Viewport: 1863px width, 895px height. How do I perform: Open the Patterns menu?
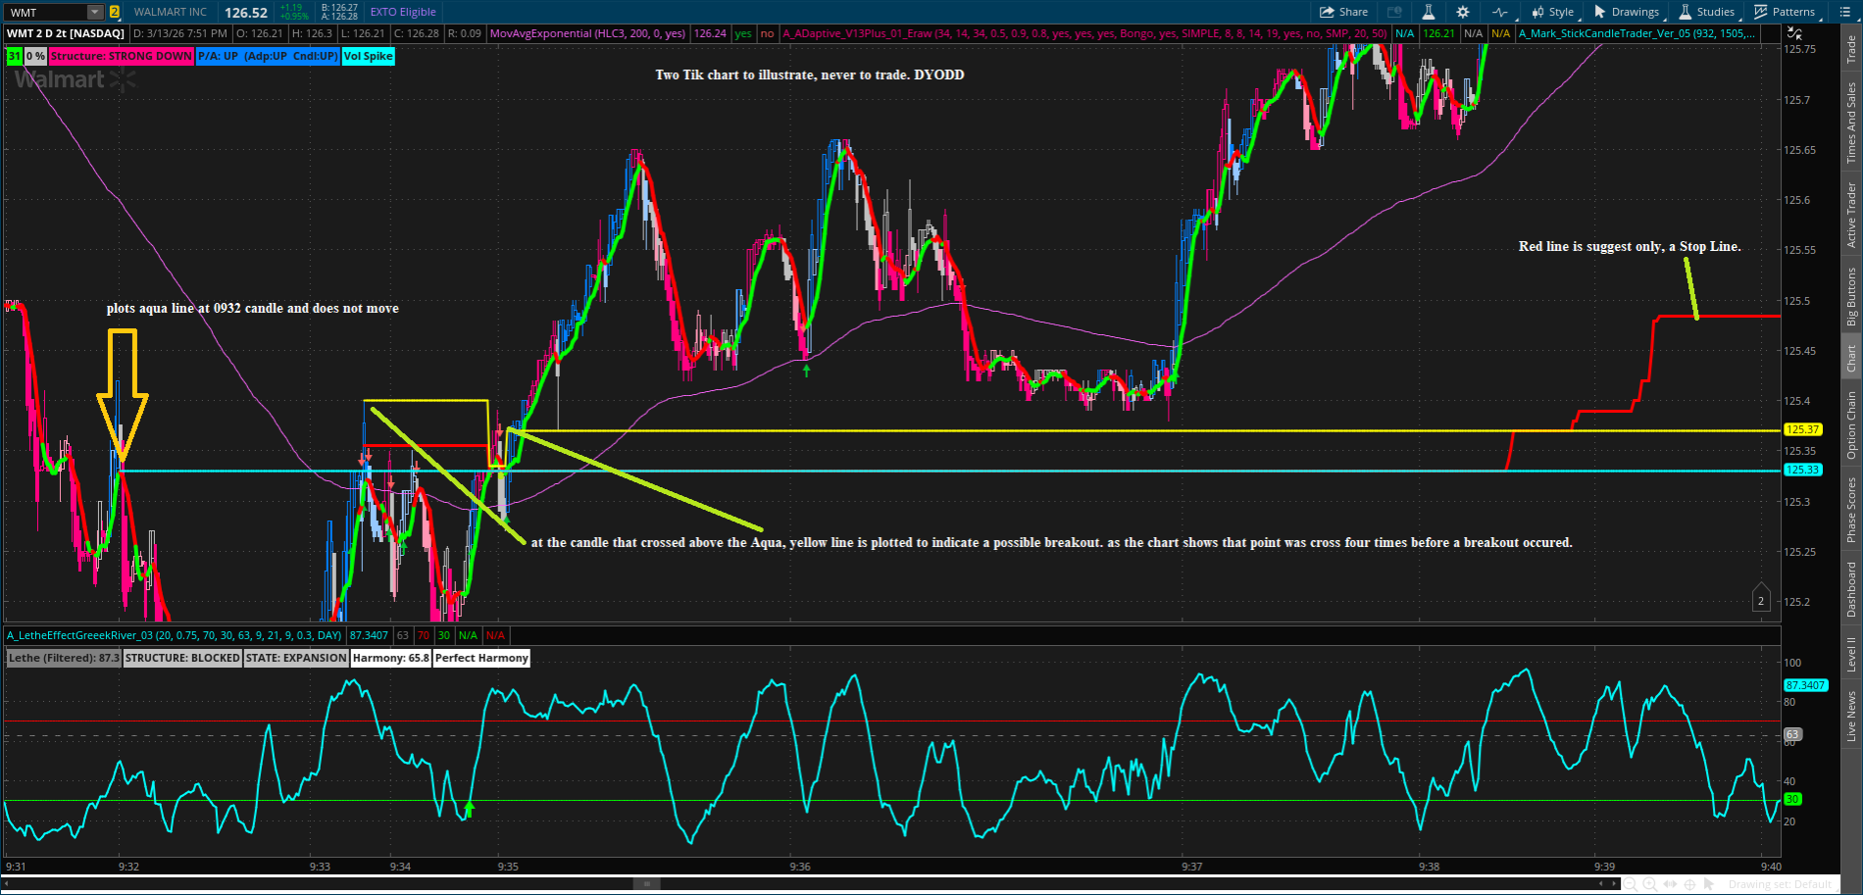(x=1785, y=12)
